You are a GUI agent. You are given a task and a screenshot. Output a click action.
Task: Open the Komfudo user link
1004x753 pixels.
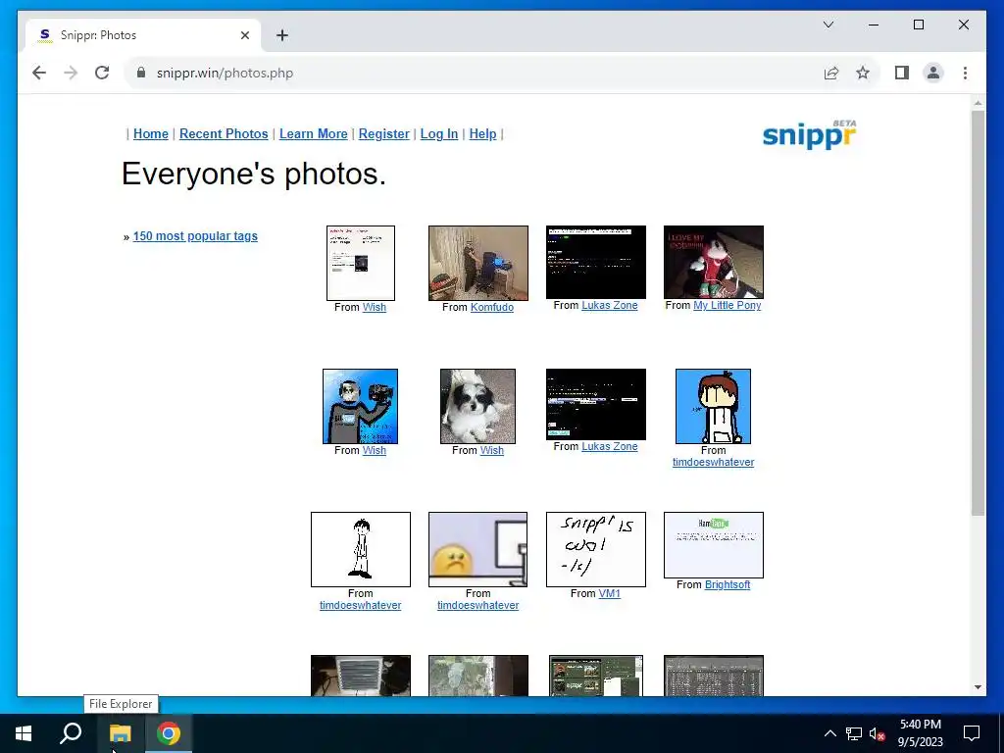(492, 307)
